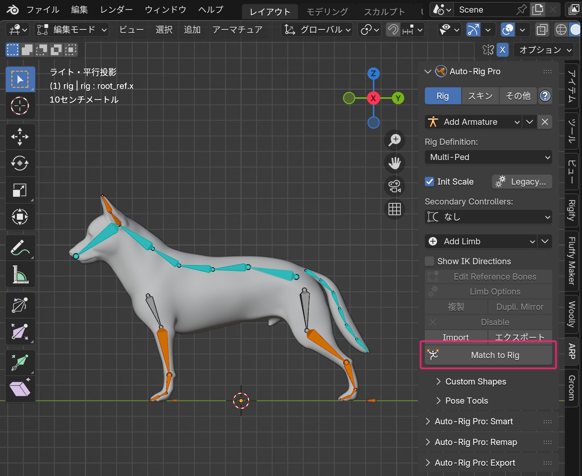Select the Scale tool
The image size is (582, 476).
click(x=20, y=190)
